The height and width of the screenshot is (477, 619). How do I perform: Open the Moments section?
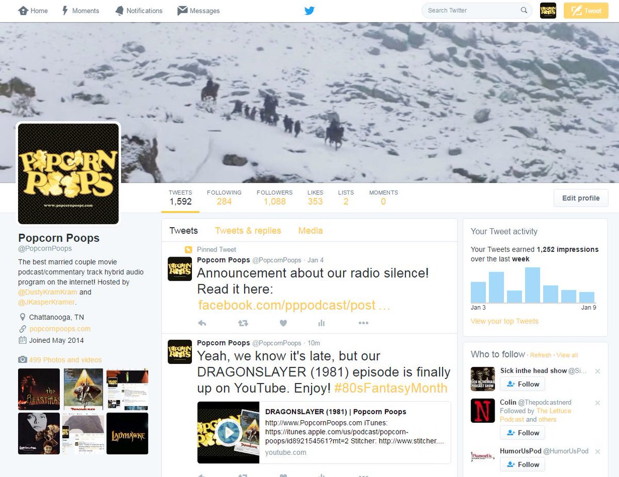(80, 10)
